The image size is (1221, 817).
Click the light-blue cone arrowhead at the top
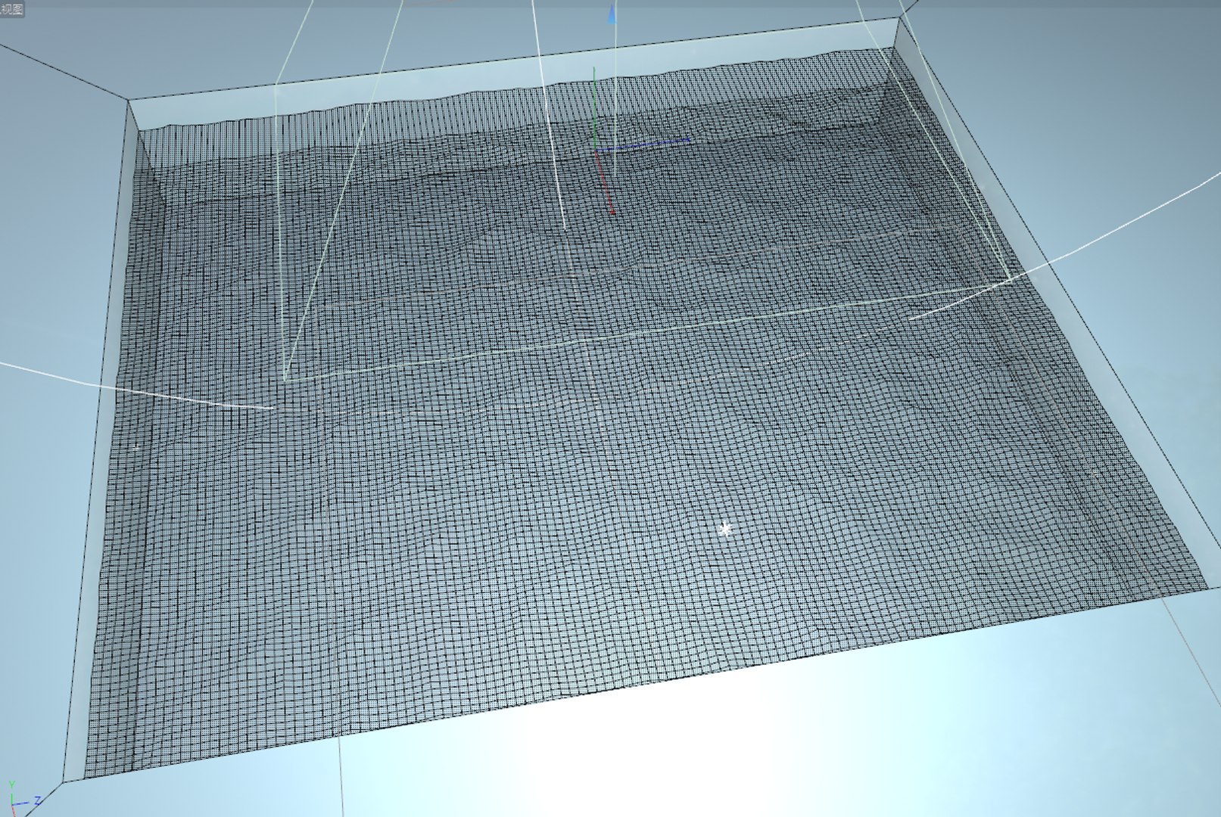click(612, 15)
